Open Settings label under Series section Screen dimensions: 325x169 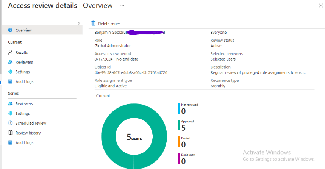click(x=22, y=114)
